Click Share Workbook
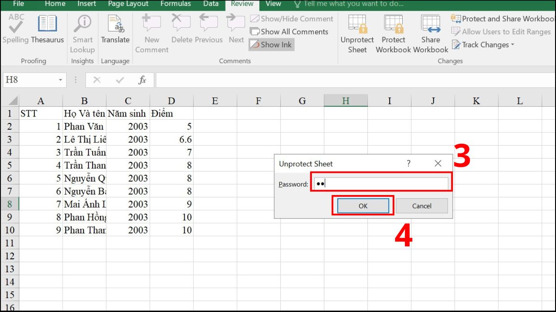The image size is (556, 312). point(430,32)
